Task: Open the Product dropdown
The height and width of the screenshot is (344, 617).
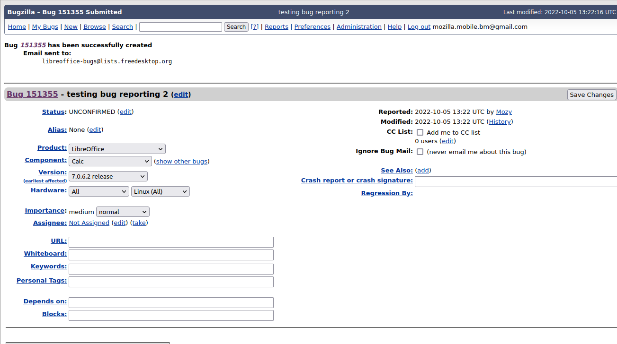Action: (116, 148)
